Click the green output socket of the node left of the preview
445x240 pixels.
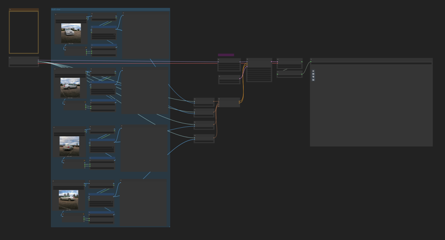[301, 74]
